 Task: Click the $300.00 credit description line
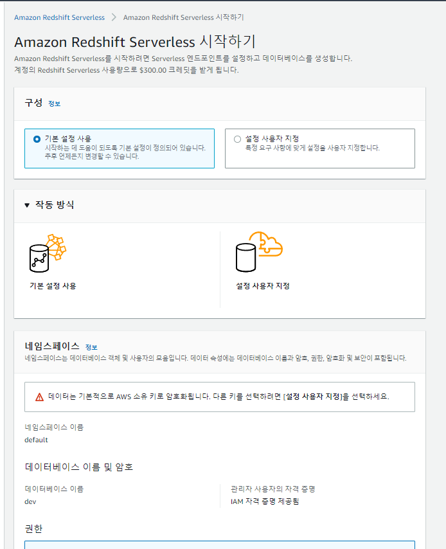click(127, 70)
